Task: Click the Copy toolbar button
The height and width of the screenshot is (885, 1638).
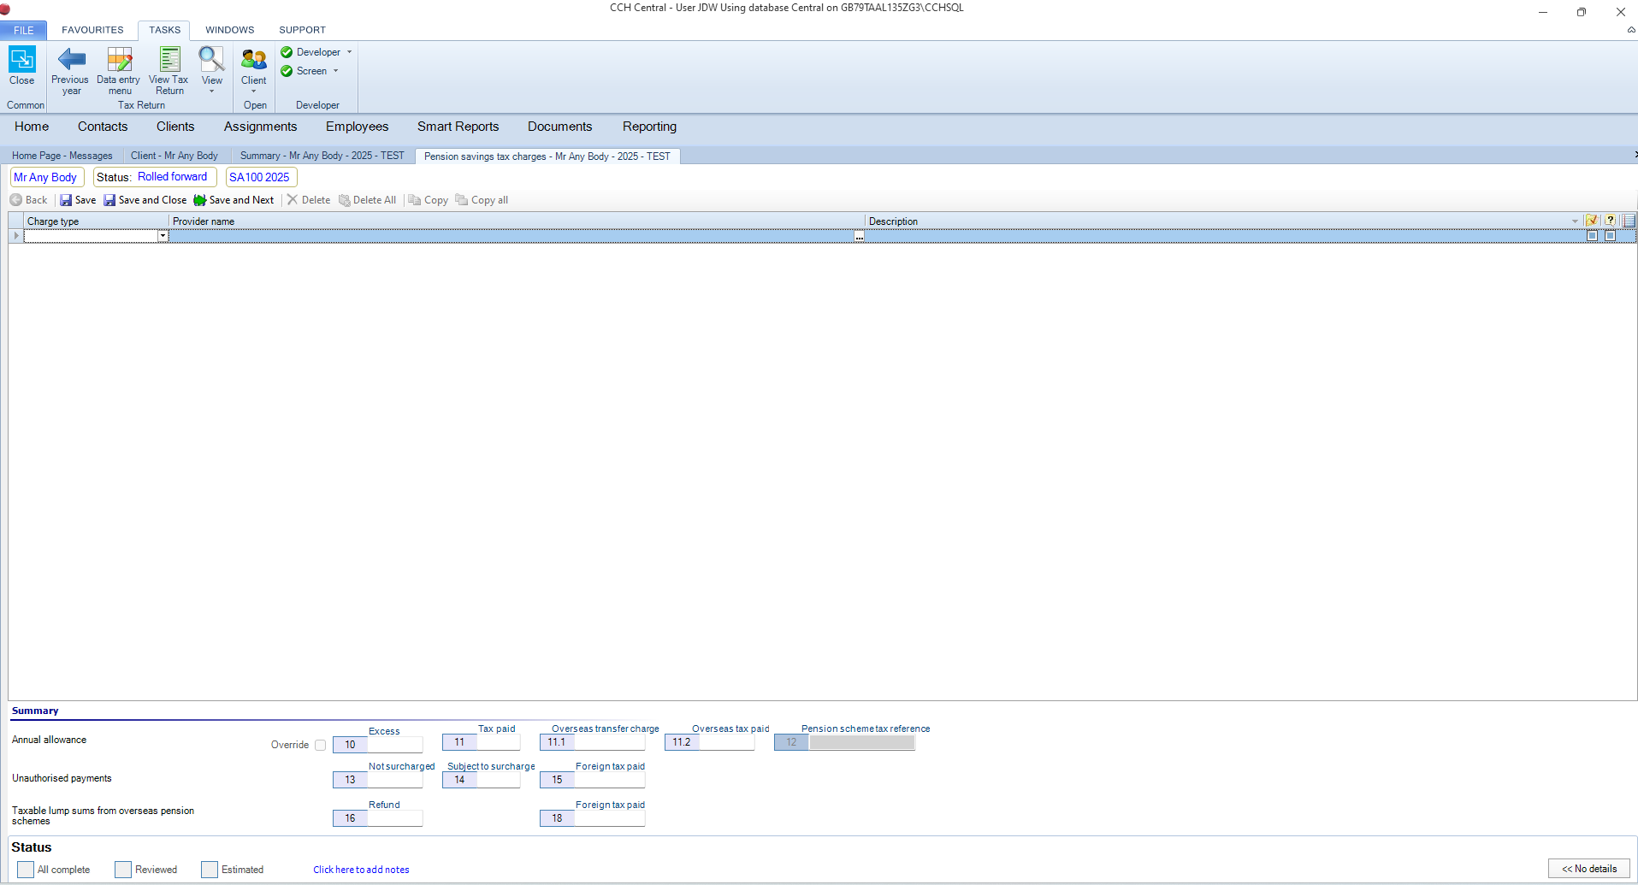Action: (x=429, y=200)
